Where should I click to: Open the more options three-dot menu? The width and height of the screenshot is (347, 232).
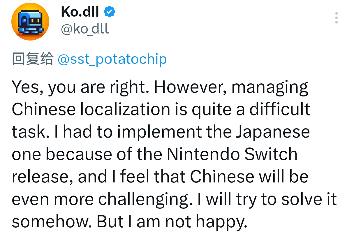(337, 18)
